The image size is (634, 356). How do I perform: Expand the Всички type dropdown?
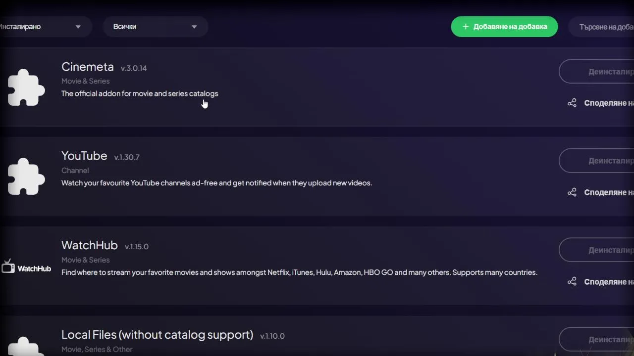tap(155, 27)
